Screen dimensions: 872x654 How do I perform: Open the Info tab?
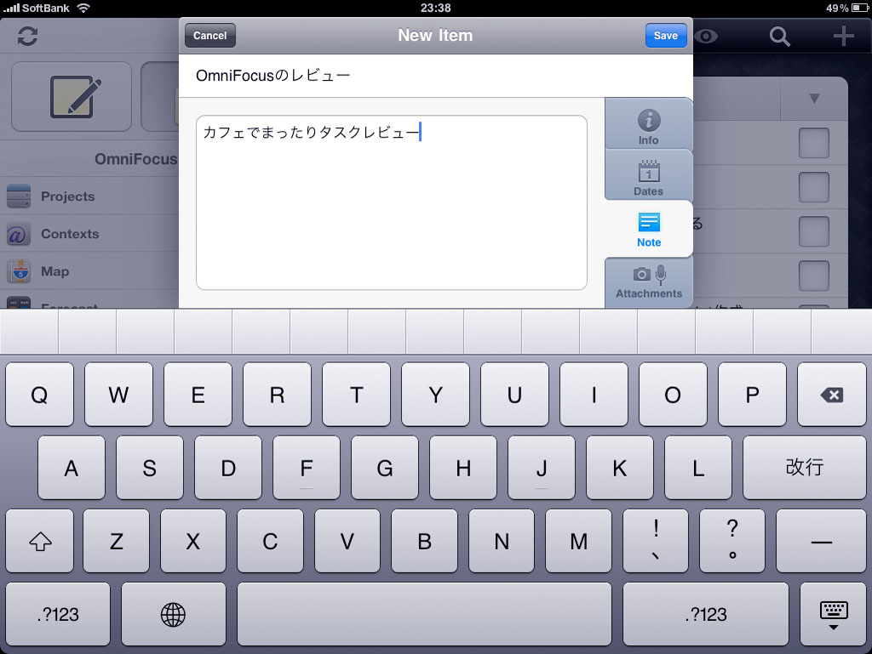click(x=648, y=126)
